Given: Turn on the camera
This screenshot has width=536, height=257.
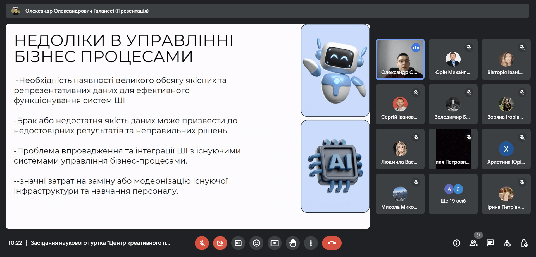Looking at the screenshot, I should [220, 243].
